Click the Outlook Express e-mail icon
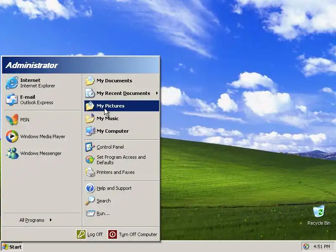Viewport: 336px width, 252px height. click(12, 100)
